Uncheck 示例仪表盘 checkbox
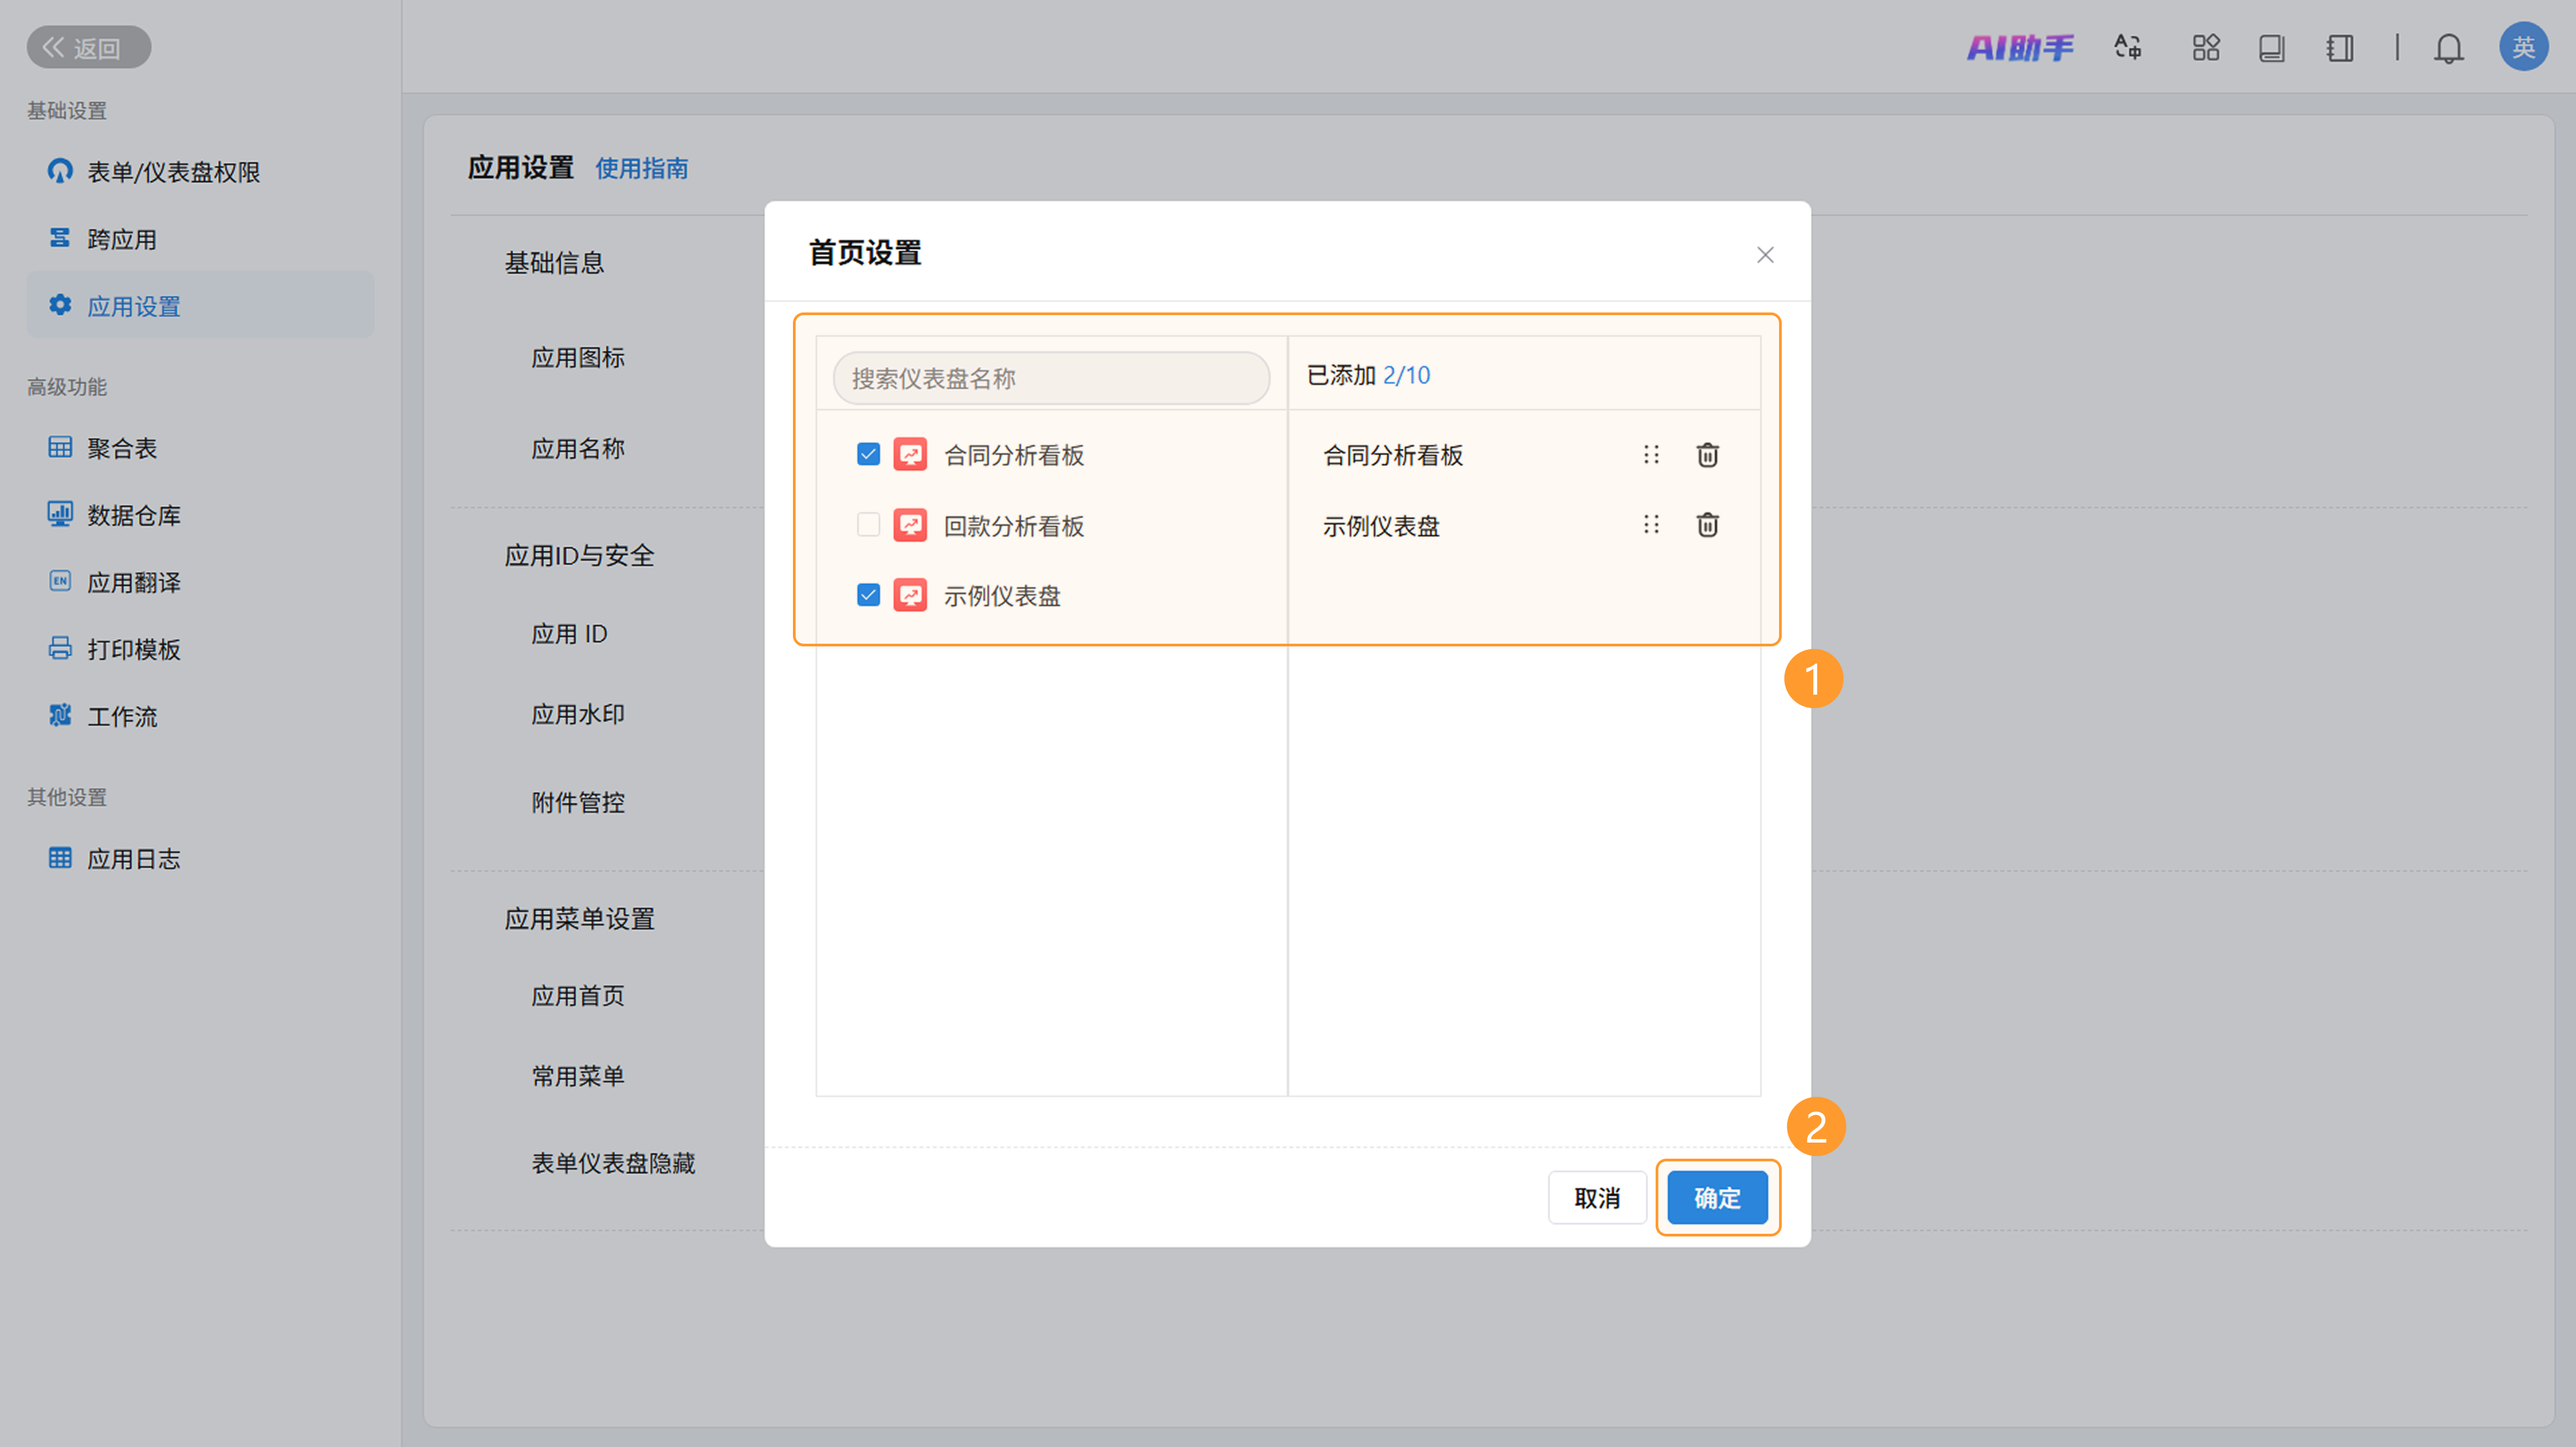The height and width of the screenshot is (1447, 2576). click(x=868, y=595)
